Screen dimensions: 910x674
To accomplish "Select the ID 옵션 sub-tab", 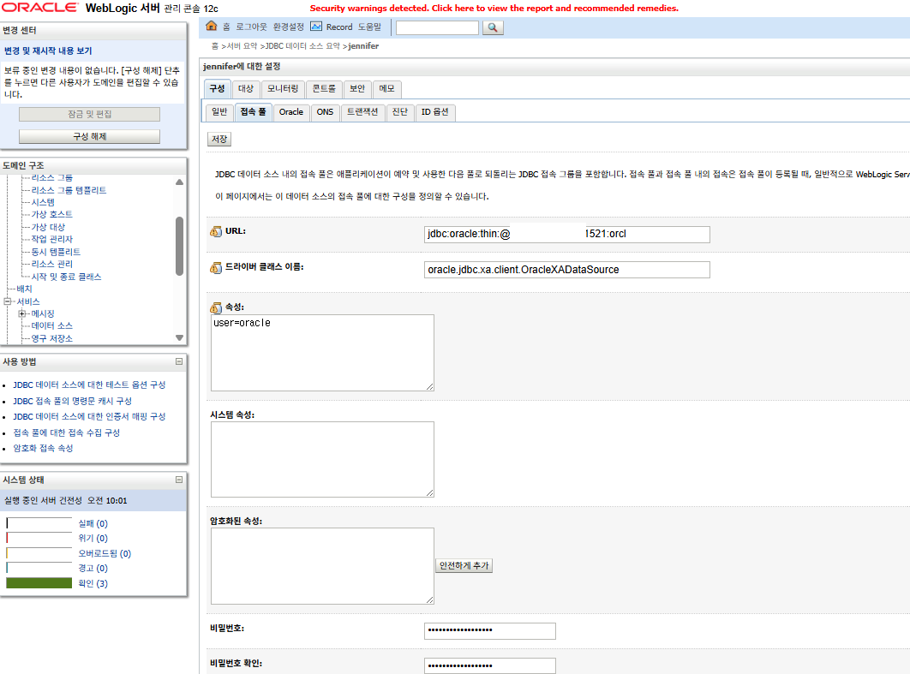I will (434, 112).
